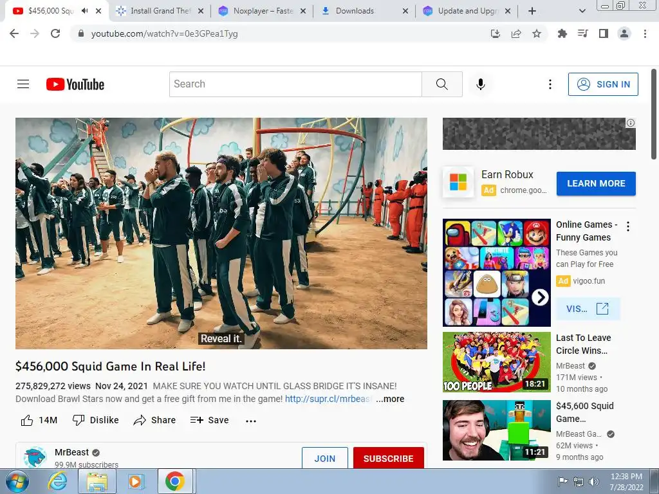Reload the YouTube page
Viewport: 659px width, 494px height.
pos(55,33)
